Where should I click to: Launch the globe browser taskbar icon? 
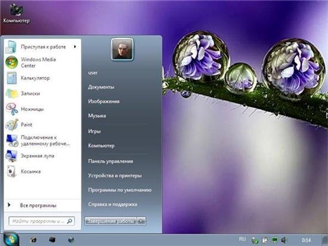pos(71,239)
